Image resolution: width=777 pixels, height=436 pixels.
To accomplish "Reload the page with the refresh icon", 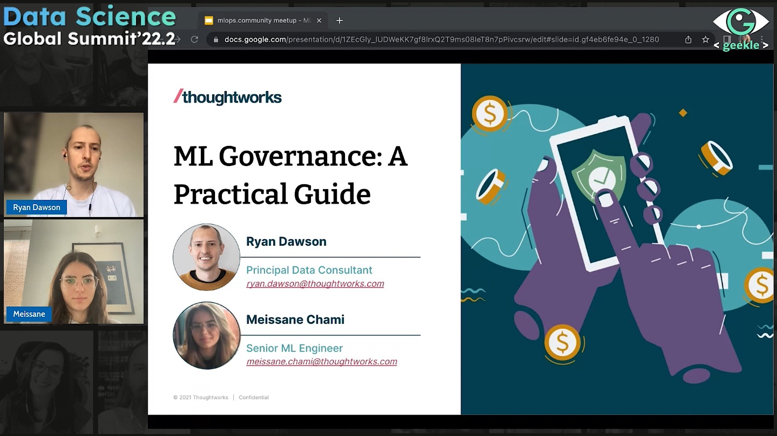I will (194, 40).
